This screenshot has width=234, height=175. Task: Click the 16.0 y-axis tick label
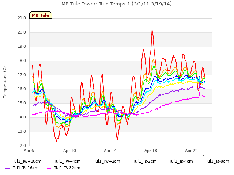(x=22, y=89)
